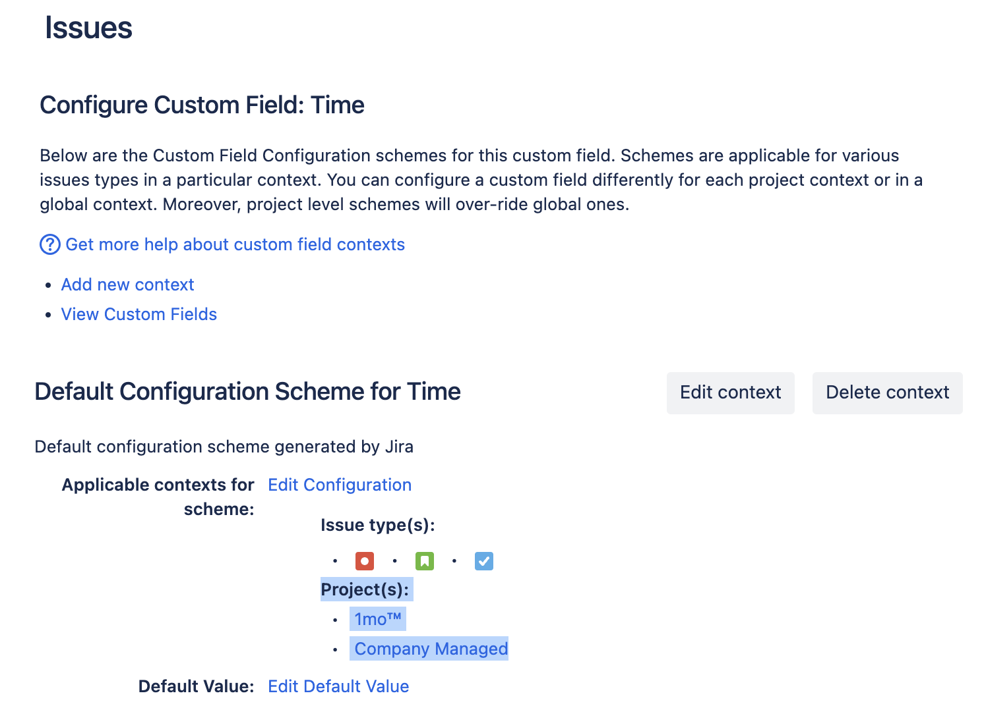Click the 'Default Value:' label

tap(196, 686)
